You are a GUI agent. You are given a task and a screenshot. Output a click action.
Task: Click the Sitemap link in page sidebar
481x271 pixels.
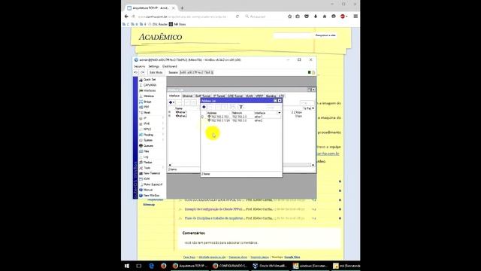[x=149, y=205]
